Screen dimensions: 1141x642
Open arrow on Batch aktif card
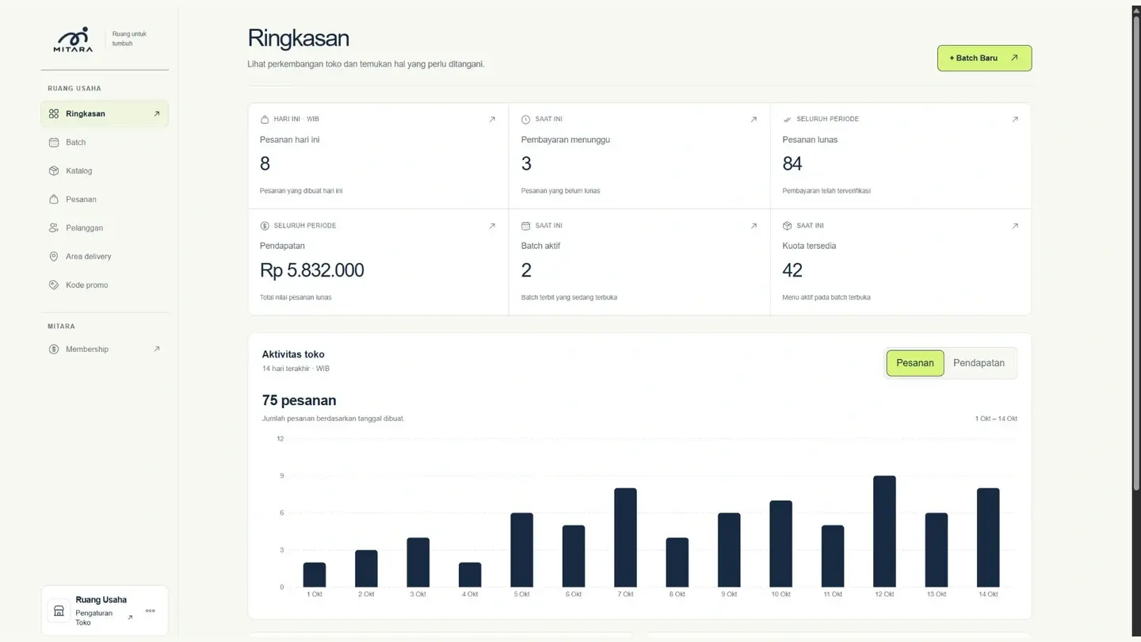tap(754, 226)
